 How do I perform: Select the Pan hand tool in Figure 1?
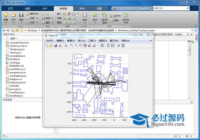click(81, 46)
